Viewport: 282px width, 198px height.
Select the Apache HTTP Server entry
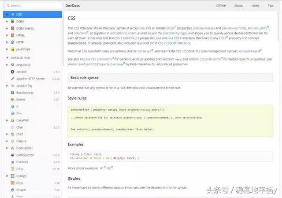pyautogui.click(x=32, y=79)
